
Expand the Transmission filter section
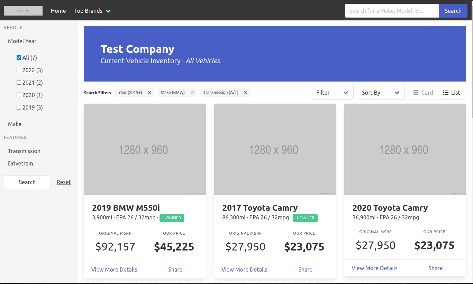[24, 151]
